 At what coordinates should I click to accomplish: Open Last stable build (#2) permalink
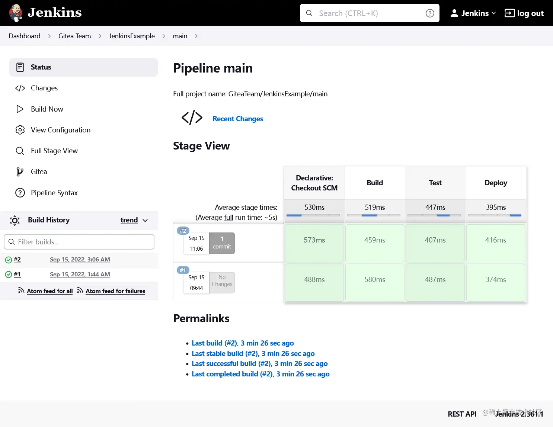pyautogui.click(x=253, y=353)
